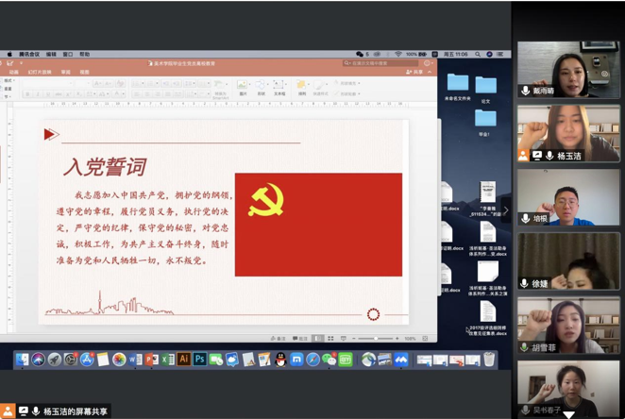Switch to the 视图 ribbon tab
Screen dimensions: 625x419
pos(85,72)
